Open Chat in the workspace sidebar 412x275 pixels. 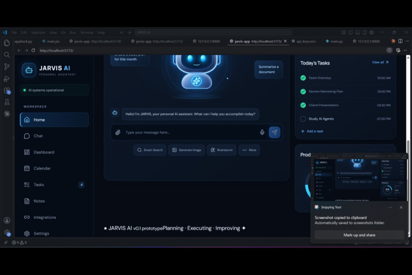[x=54, y=136]
